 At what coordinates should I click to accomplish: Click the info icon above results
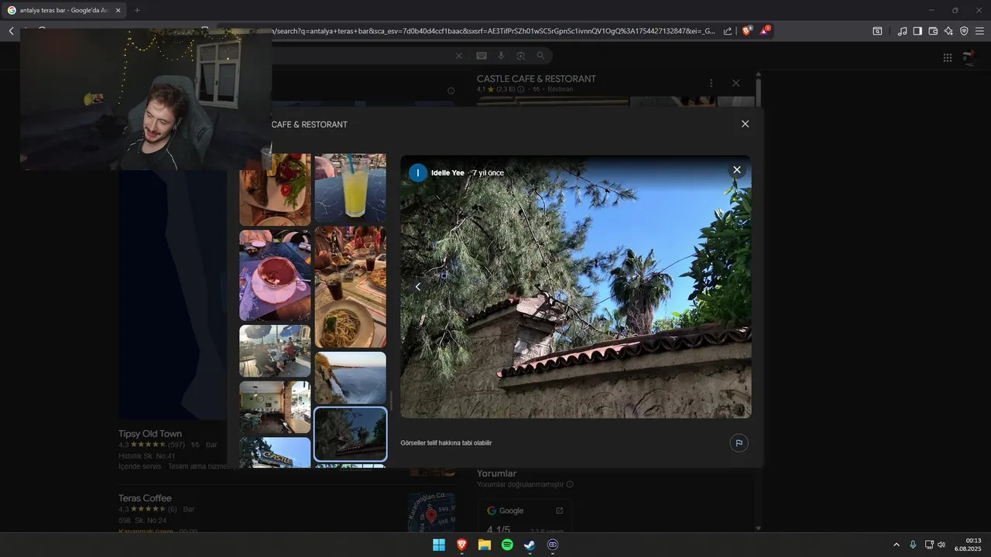click(x=451, y=91)
